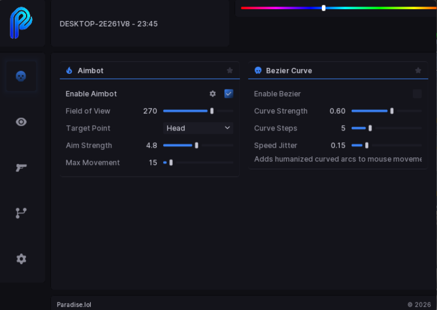Click the Speed Jitter value 0.15
The image size is (437, 310).
click(338, 146)
